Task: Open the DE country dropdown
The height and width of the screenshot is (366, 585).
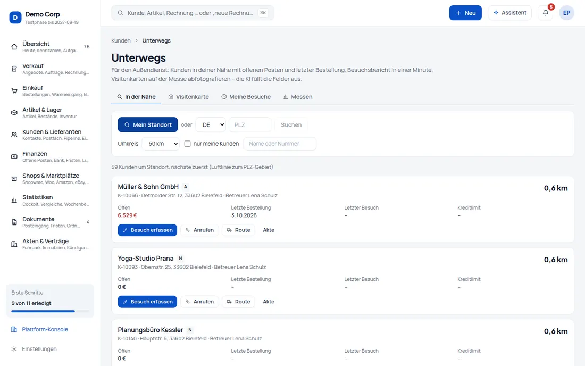Action: (211, 125)
